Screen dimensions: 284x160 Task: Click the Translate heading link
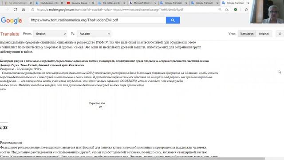click(x=10, y=34)
